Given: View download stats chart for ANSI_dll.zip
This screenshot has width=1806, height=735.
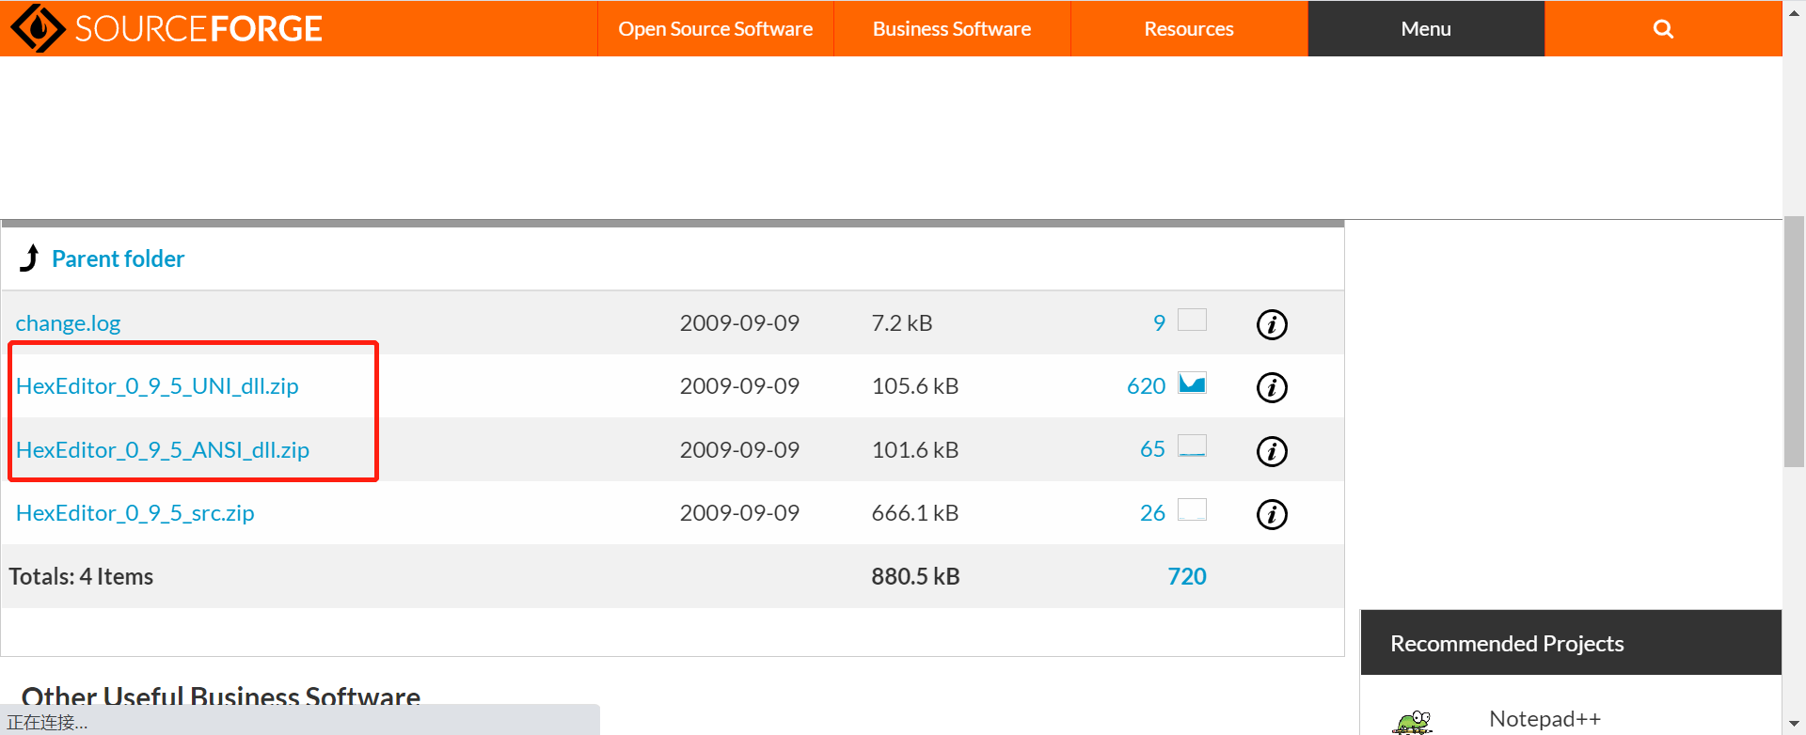Looking at the screenshot, I should click(1192, 446).
